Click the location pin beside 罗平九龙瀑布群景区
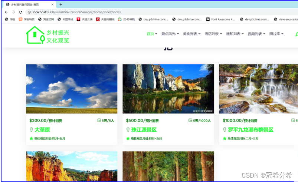The width and height of the screenshot is (298, 182). point(225,129)
